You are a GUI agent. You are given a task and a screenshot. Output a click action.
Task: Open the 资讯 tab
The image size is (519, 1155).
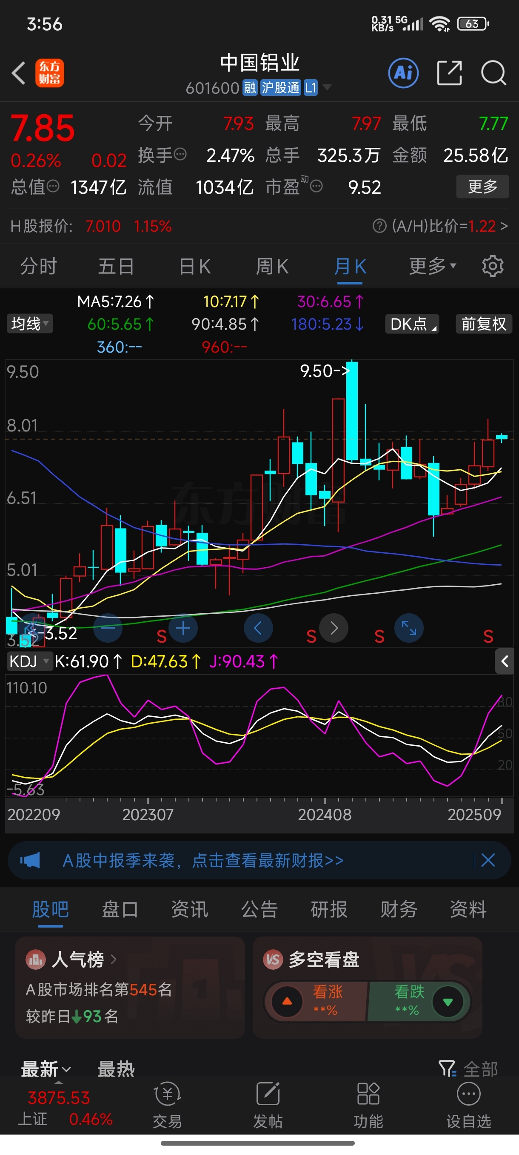coord(189,909)
